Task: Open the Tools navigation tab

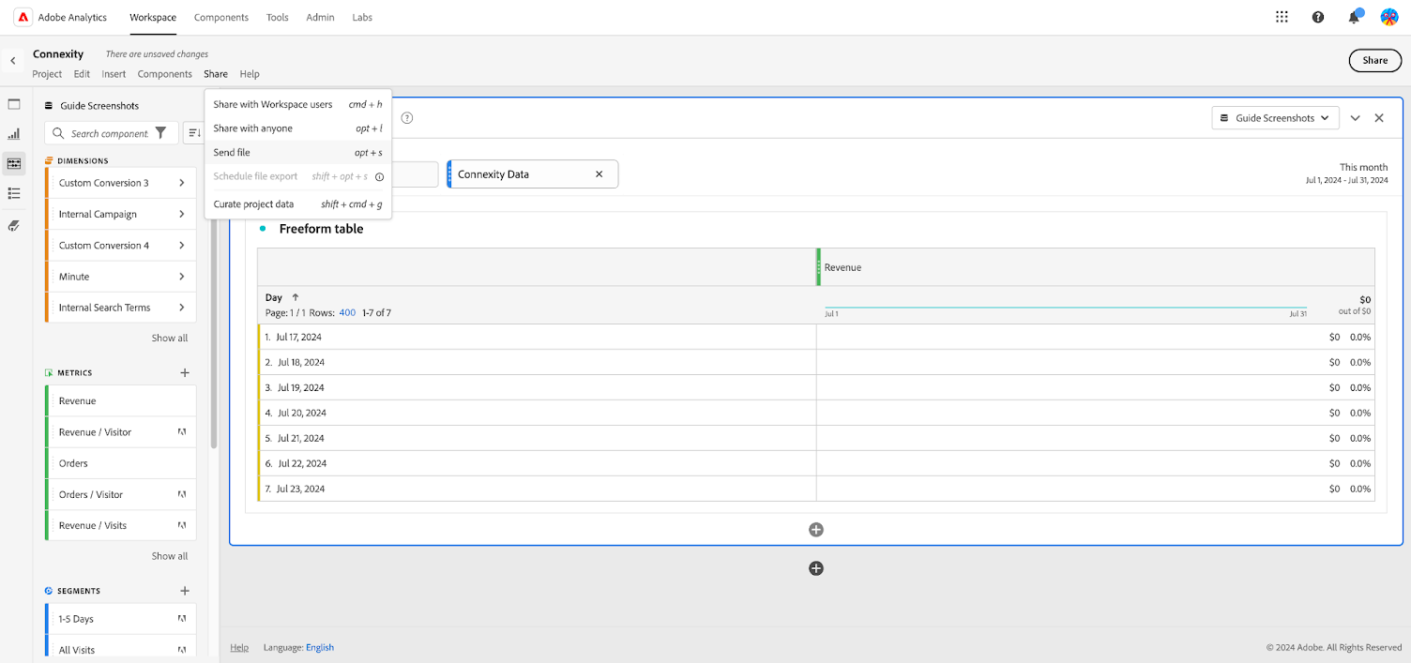Action: (x=278, y=17)
